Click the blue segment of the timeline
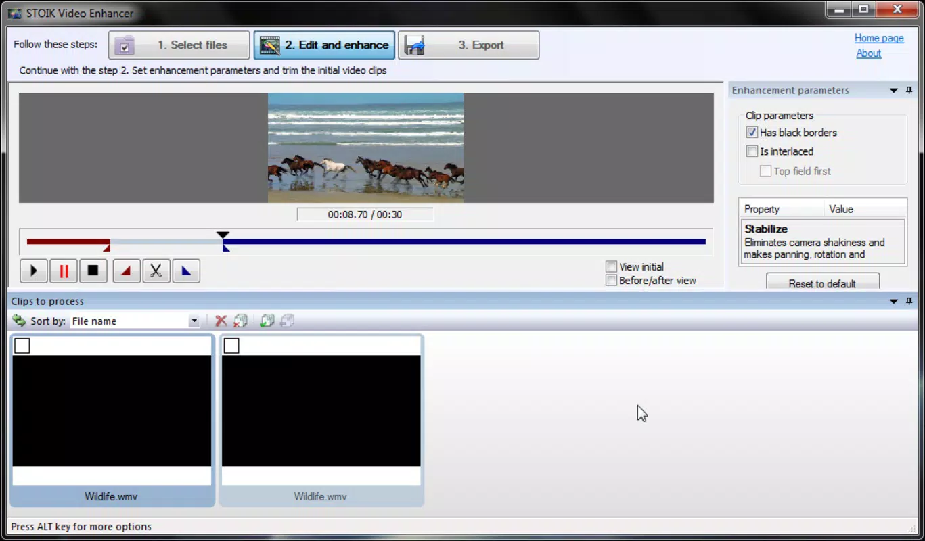Image resolution: width=925 pixels, height=541 pixels. [x=464, y=241]
